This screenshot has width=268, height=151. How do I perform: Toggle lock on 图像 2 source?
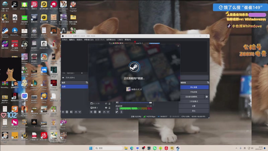click(x=110, y=108)
